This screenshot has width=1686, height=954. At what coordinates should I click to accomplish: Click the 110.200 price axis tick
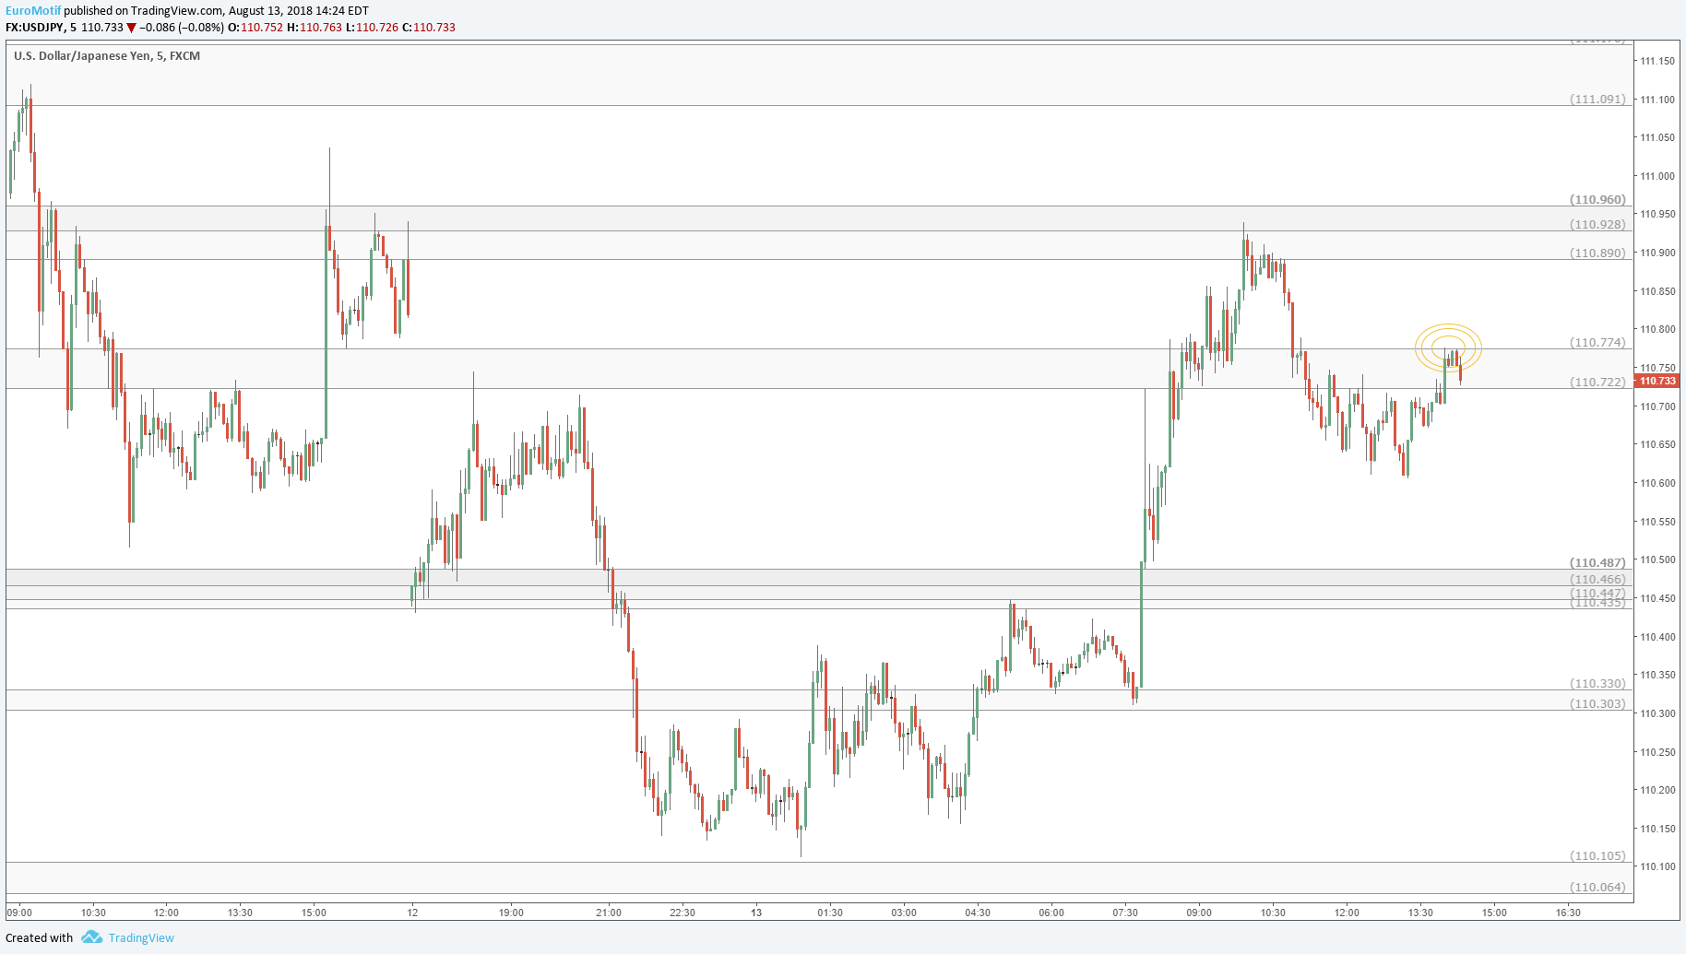[x=1657, y=790]
